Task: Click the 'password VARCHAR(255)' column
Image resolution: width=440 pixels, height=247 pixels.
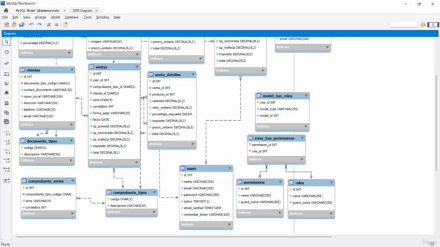Action: pyautogui.click(x=201, y=195)
